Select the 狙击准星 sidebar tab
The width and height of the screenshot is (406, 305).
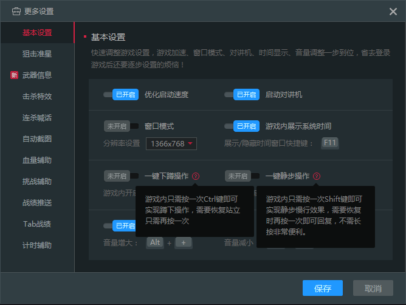click(37, 54)
